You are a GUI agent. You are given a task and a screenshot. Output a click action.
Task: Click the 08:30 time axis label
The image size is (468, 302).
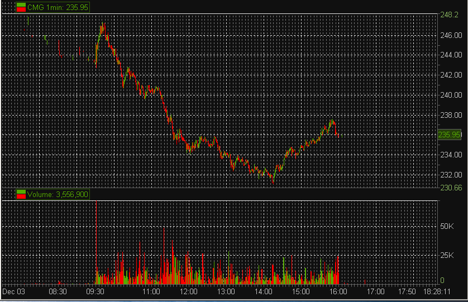point(58,291)
